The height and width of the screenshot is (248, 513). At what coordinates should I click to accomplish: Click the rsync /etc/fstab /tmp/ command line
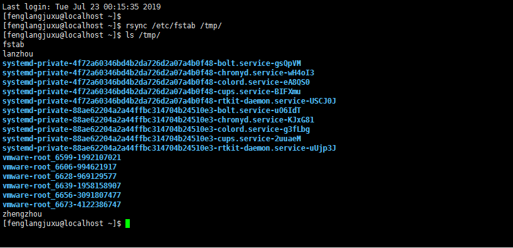pos(112,26)
